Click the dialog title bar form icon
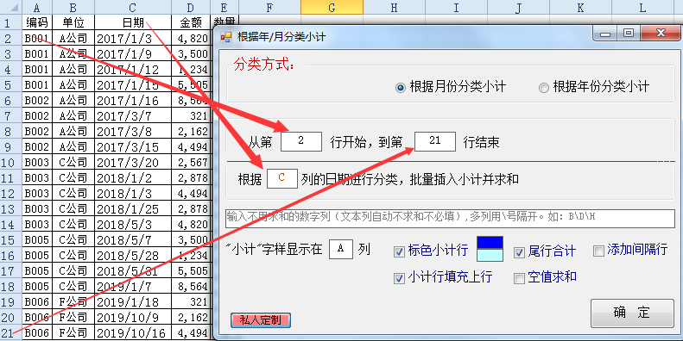The width and height of the screenshot is (683, 341). point(226,37)
